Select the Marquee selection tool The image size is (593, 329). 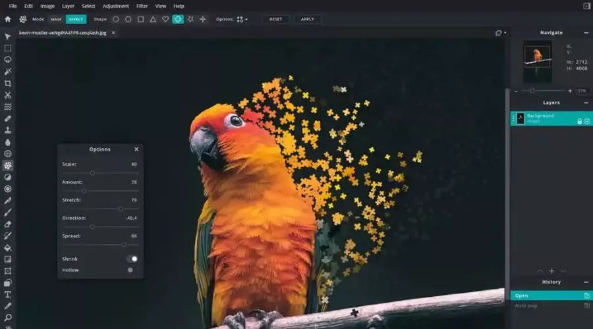(7, 48)
